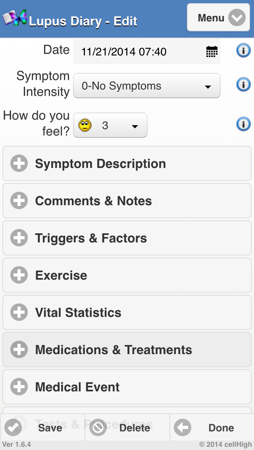Tap info icon beside Symptom Intensity

(x=243, y=84)
